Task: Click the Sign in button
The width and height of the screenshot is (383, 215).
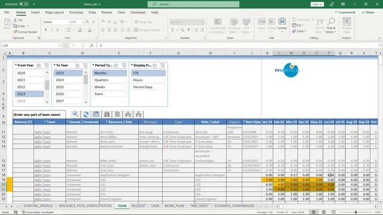Action: coord(317,4)
